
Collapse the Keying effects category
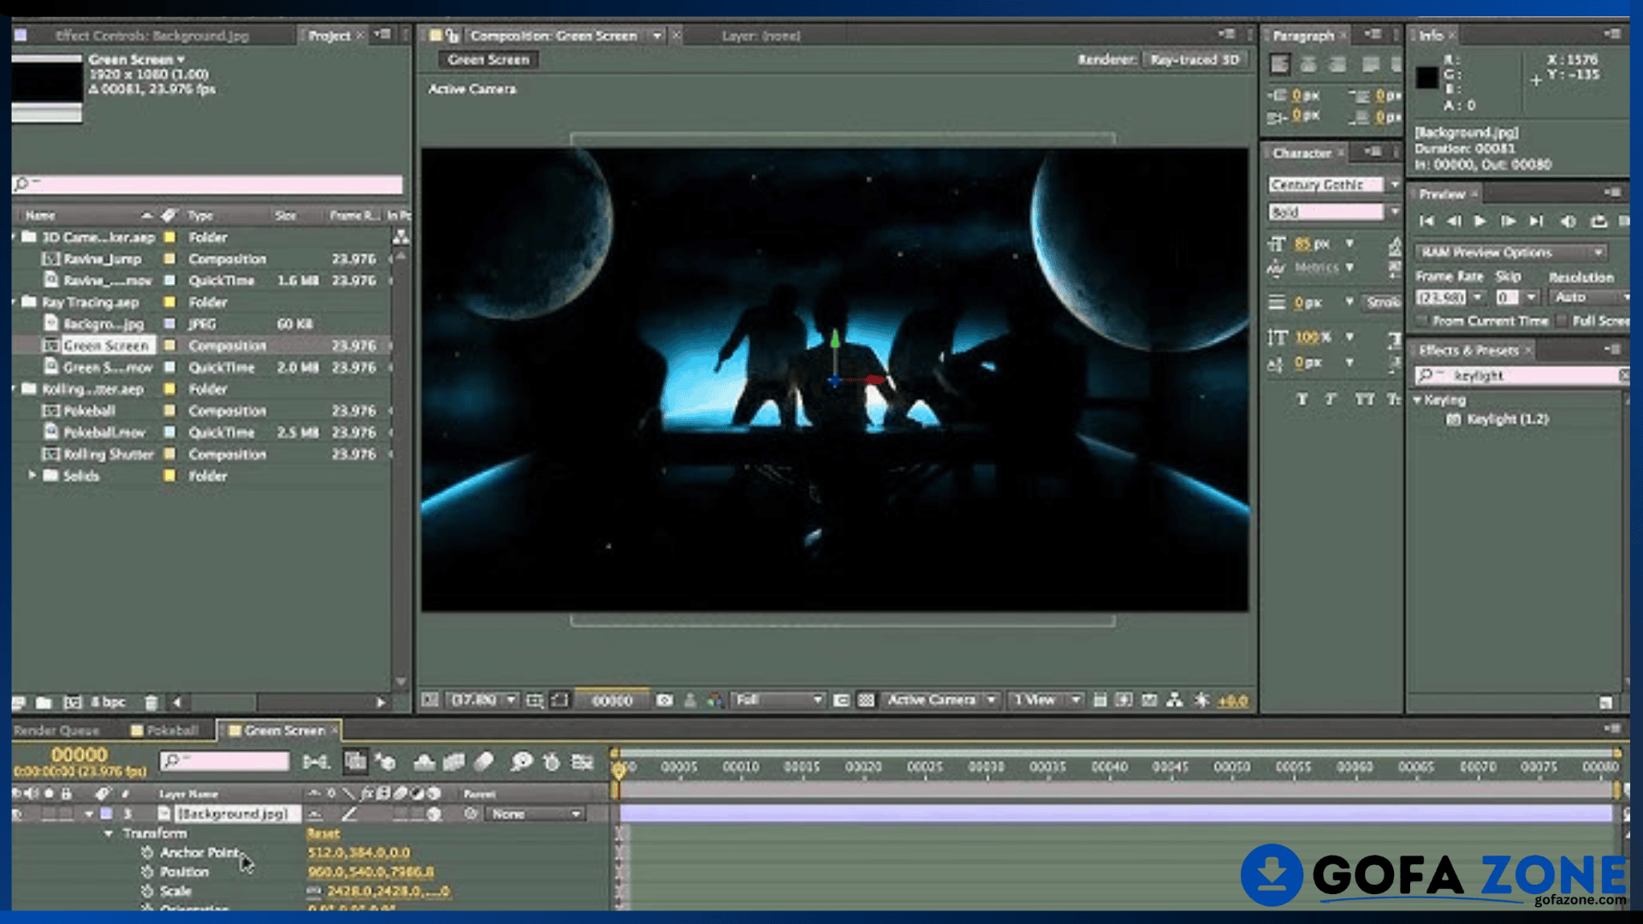coord(1417,400)
